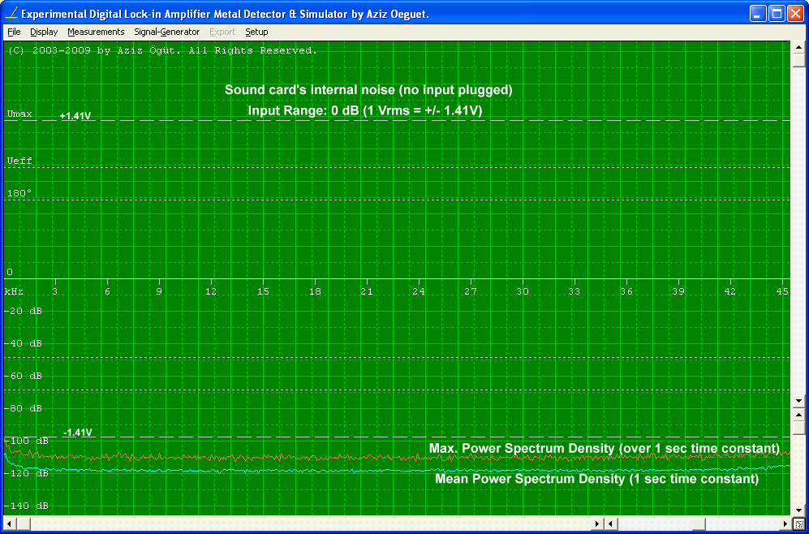This screenshot has width=809, height=534.
Task: Open the Measurements menu
Action: click(96, 32)
